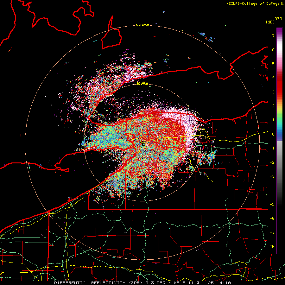
Task: Click the 6 value on color scale
Action: [x=273, y=50]
